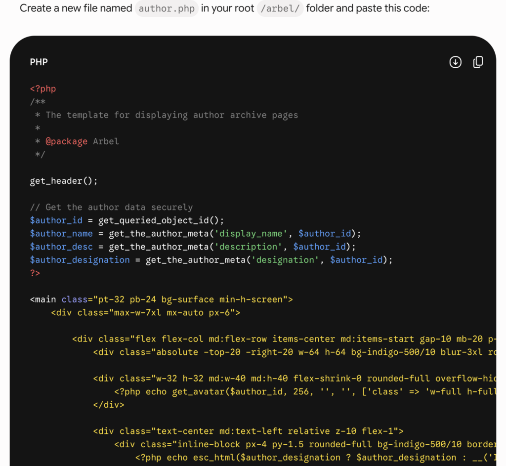Click the max-w-7xl div line
The height and width of the screenshot is (466, 506).
pos(146,313)
